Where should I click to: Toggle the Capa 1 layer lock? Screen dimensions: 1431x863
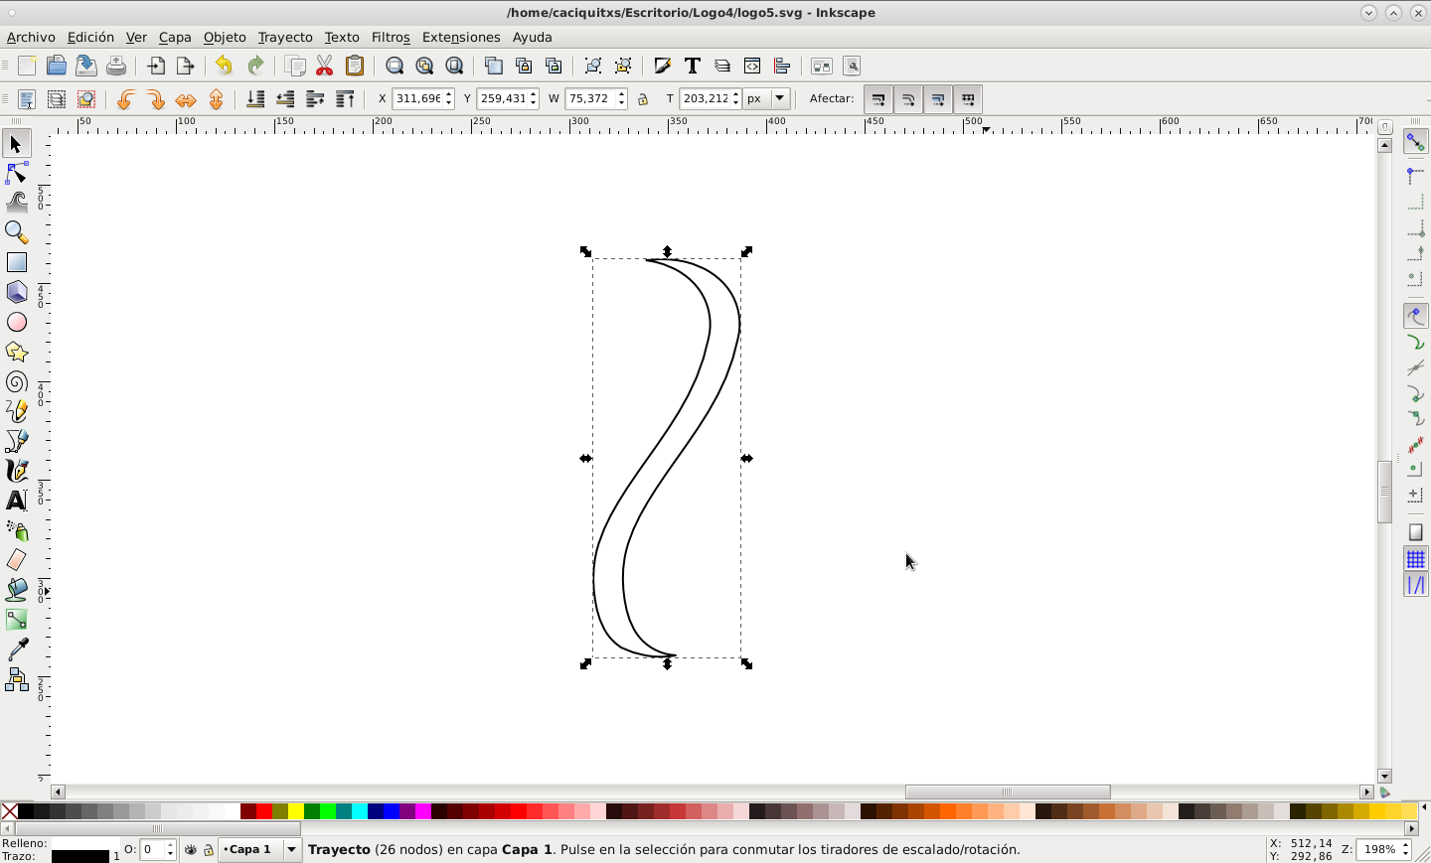point(209,850)
